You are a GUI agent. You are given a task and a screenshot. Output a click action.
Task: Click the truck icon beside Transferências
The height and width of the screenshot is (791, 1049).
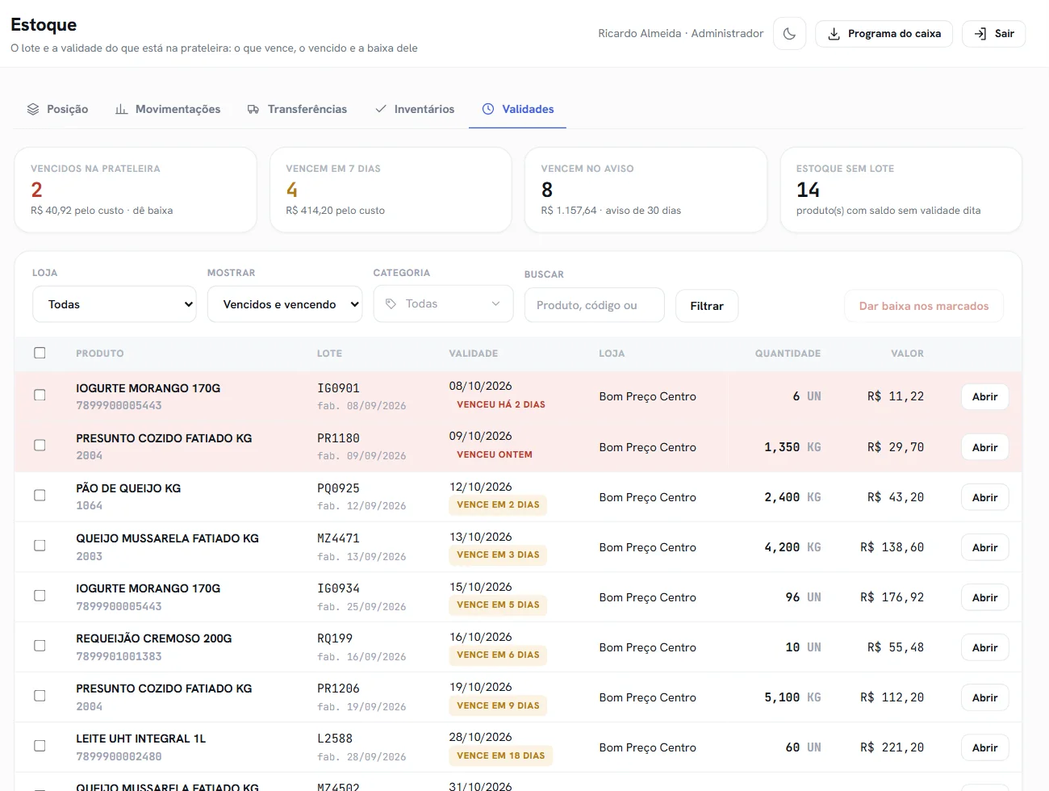(x=253, y=109)
